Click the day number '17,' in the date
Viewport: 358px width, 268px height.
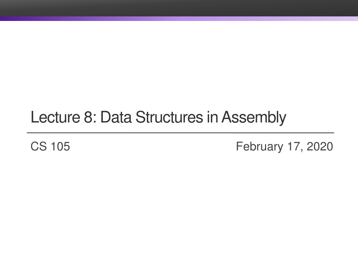[x=295, y=147]
